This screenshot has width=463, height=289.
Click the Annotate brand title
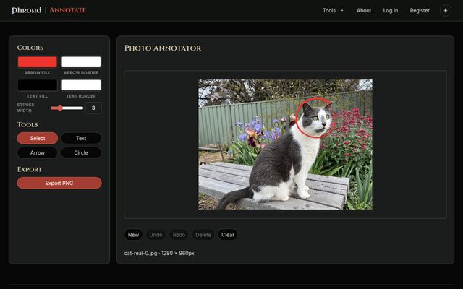pyautogui.click(x=67, y=10)
